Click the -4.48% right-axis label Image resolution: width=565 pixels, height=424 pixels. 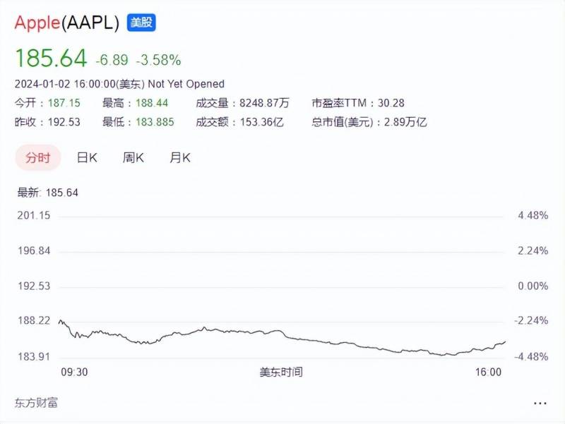tap(531, 357)
